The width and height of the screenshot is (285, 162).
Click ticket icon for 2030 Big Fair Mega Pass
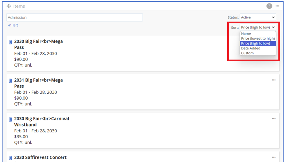(10, 42)
